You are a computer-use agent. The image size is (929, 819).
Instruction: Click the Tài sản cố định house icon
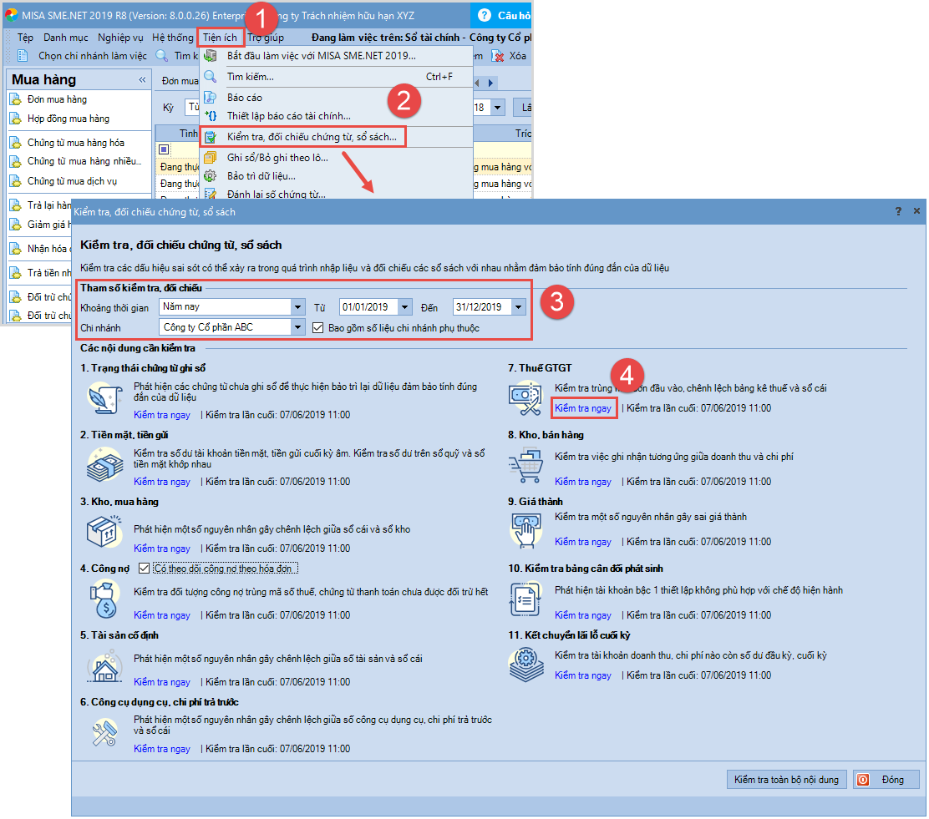105,665
